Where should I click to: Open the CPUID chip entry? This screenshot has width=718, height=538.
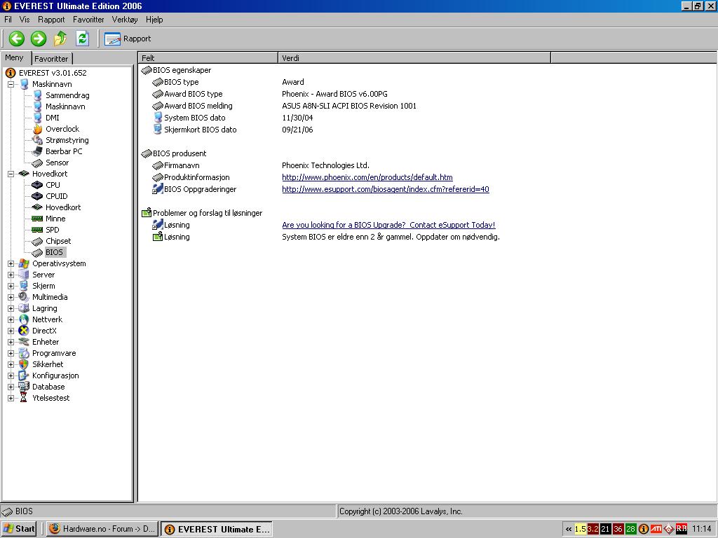click(x=56, y=196)
